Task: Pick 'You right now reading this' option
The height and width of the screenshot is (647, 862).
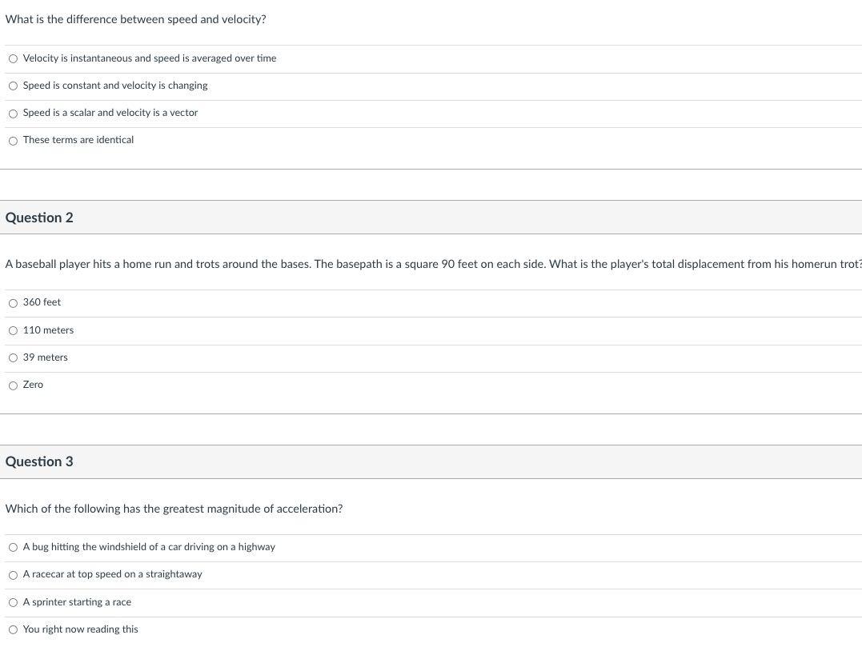Action: [x=13, y=630]
